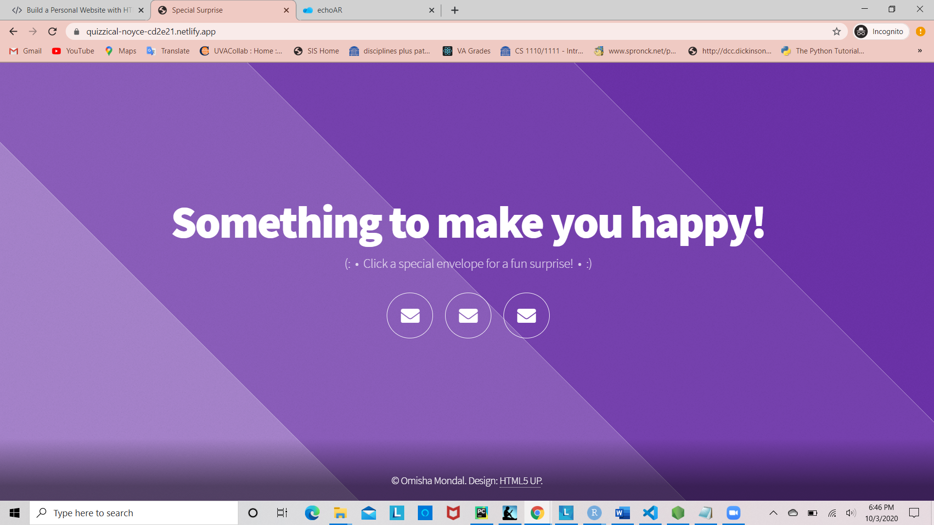Open the Incognito profile indicator
This screenshot has width=934, height=525.
(881, 32)
